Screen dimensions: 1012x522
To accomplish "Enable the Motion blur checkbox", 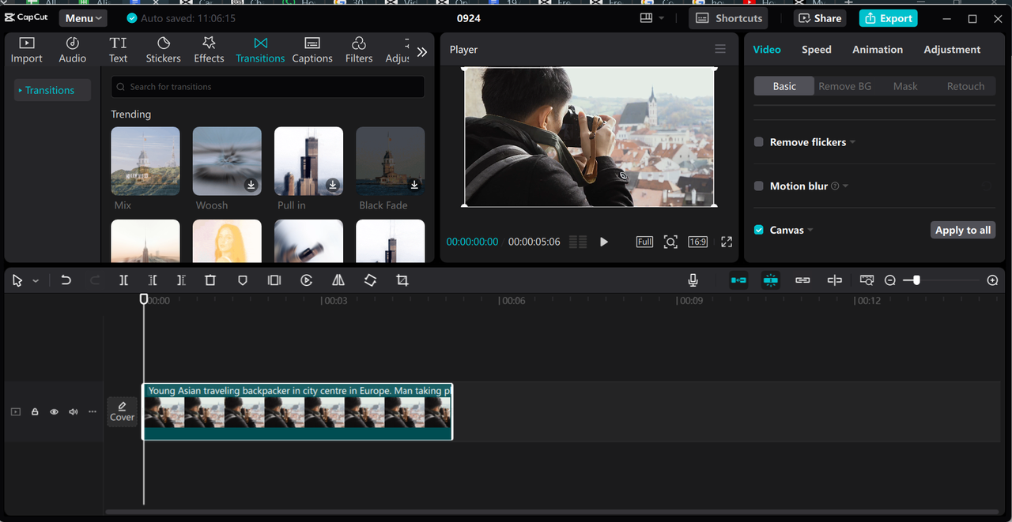I will 759,186.
